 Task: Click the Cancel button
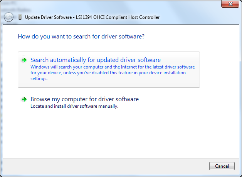[x=222, y=166]
